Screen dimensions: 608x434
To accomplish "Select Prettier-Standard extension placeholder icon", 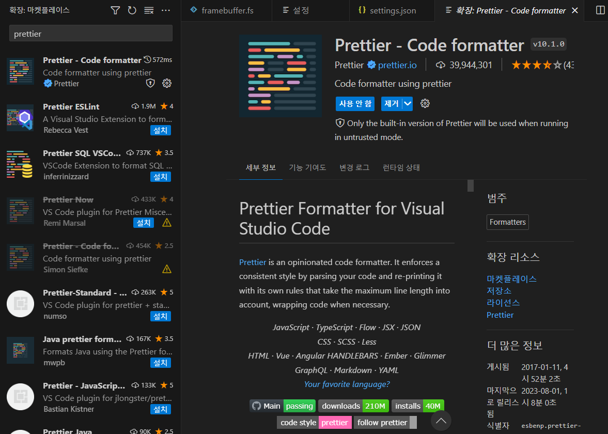I will pos(20,304).
